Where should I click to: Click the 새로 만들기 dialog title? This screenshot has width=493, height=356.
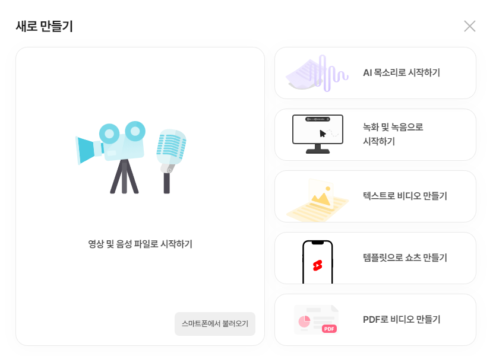pyautogui.click(x=45, y=26)
